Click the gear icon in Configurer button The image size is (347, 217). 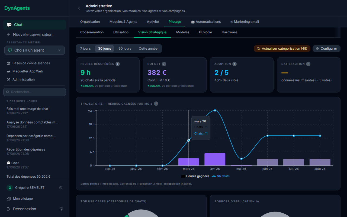pyautogui.click(x=317, y=49)
